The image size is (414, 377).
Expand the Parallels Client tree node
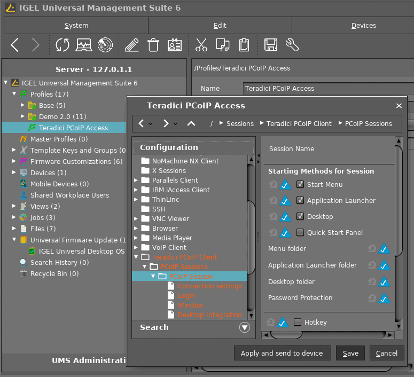click(x=137, y=180)
